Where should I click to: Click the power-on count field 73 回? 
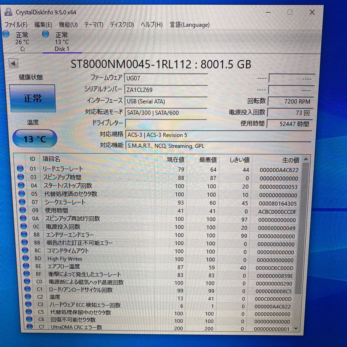[x=290, y=113]
